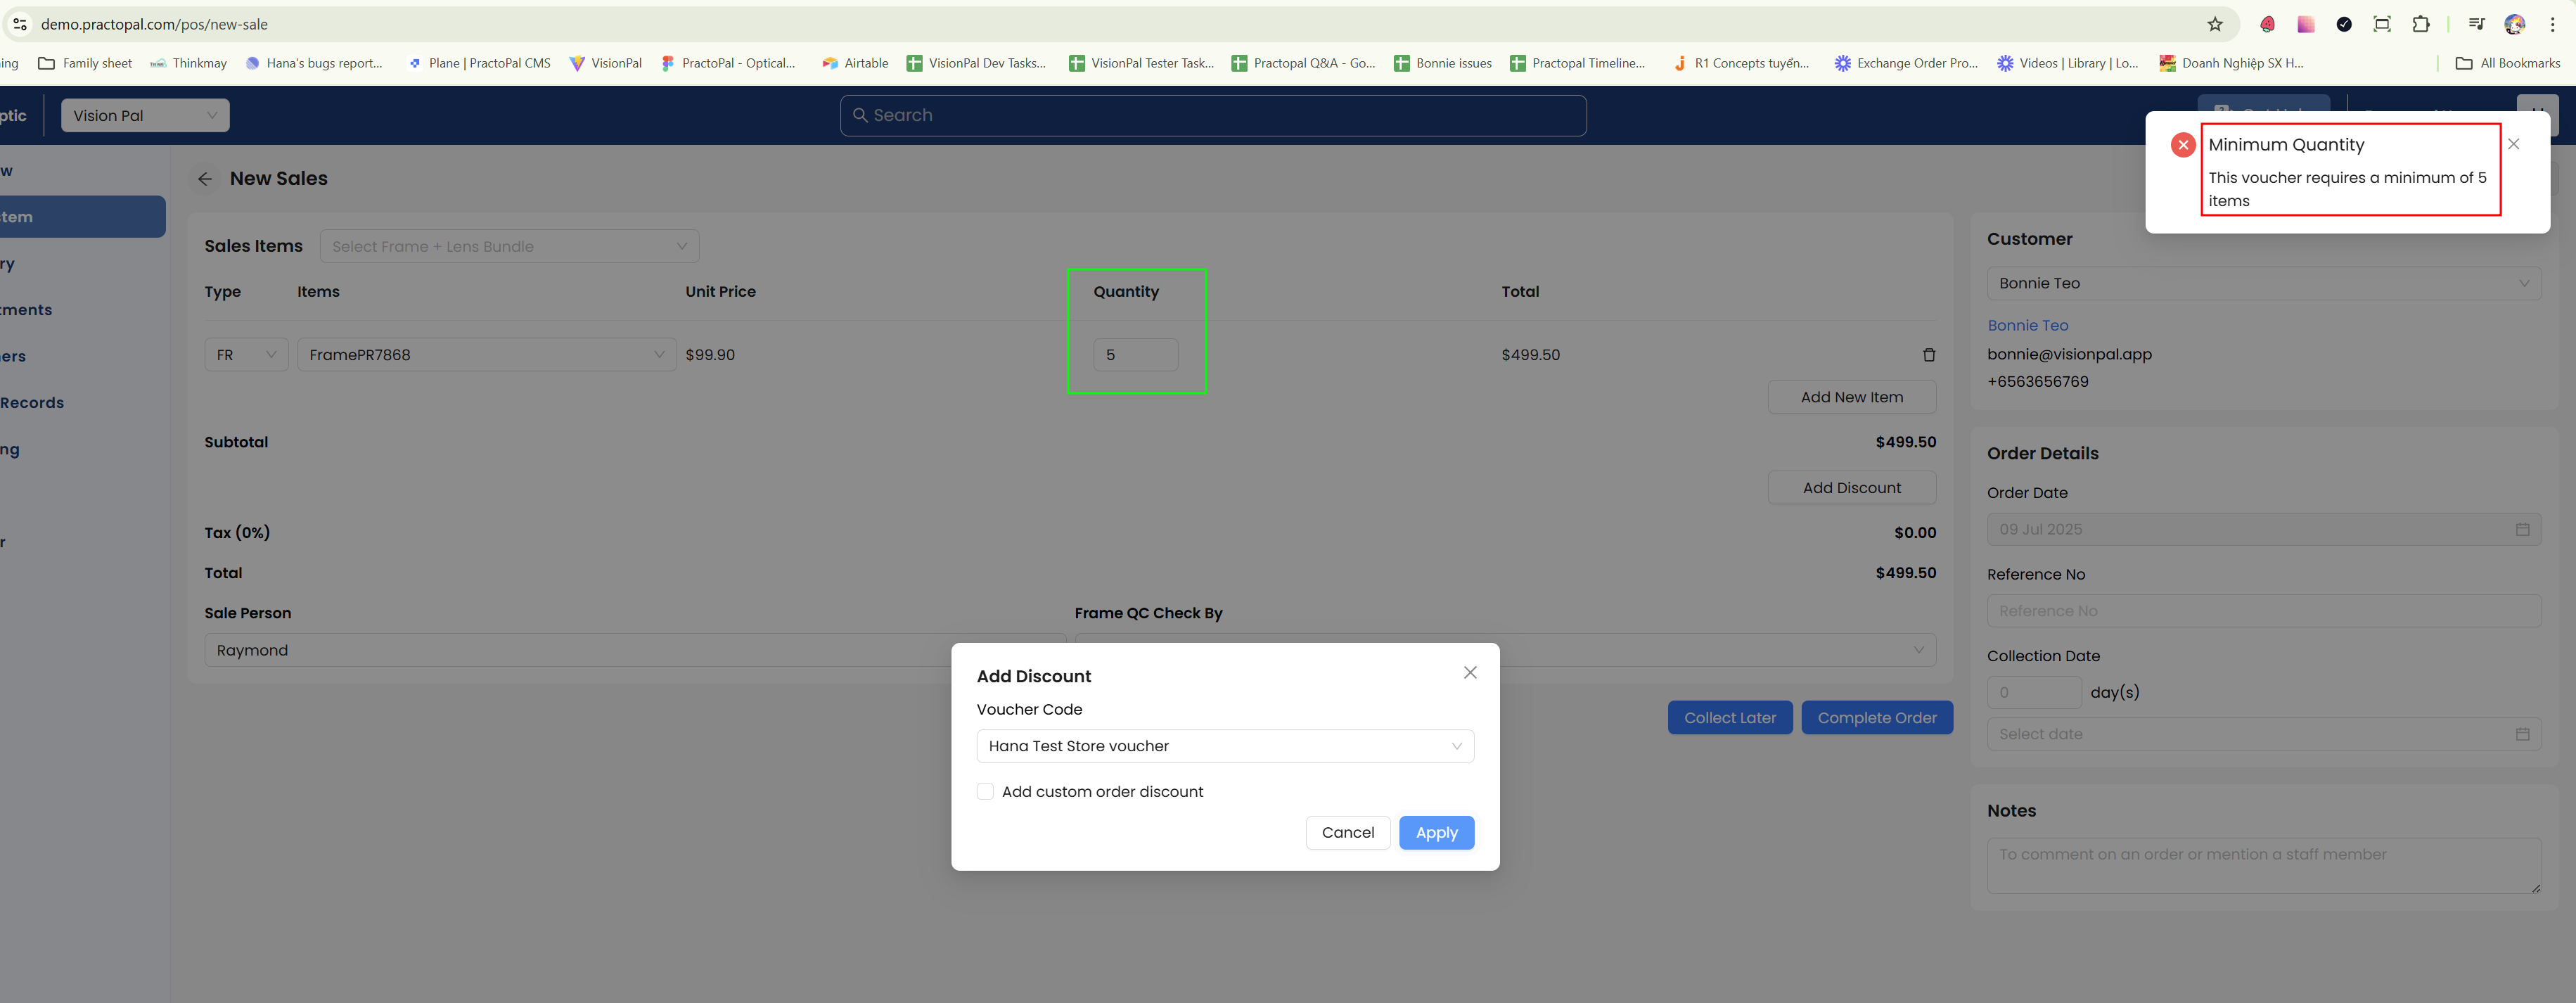Screen dimensions: 2576x1003
Task: Click the search magnifier icon in top bar
Action: click(x=859, y=116)
